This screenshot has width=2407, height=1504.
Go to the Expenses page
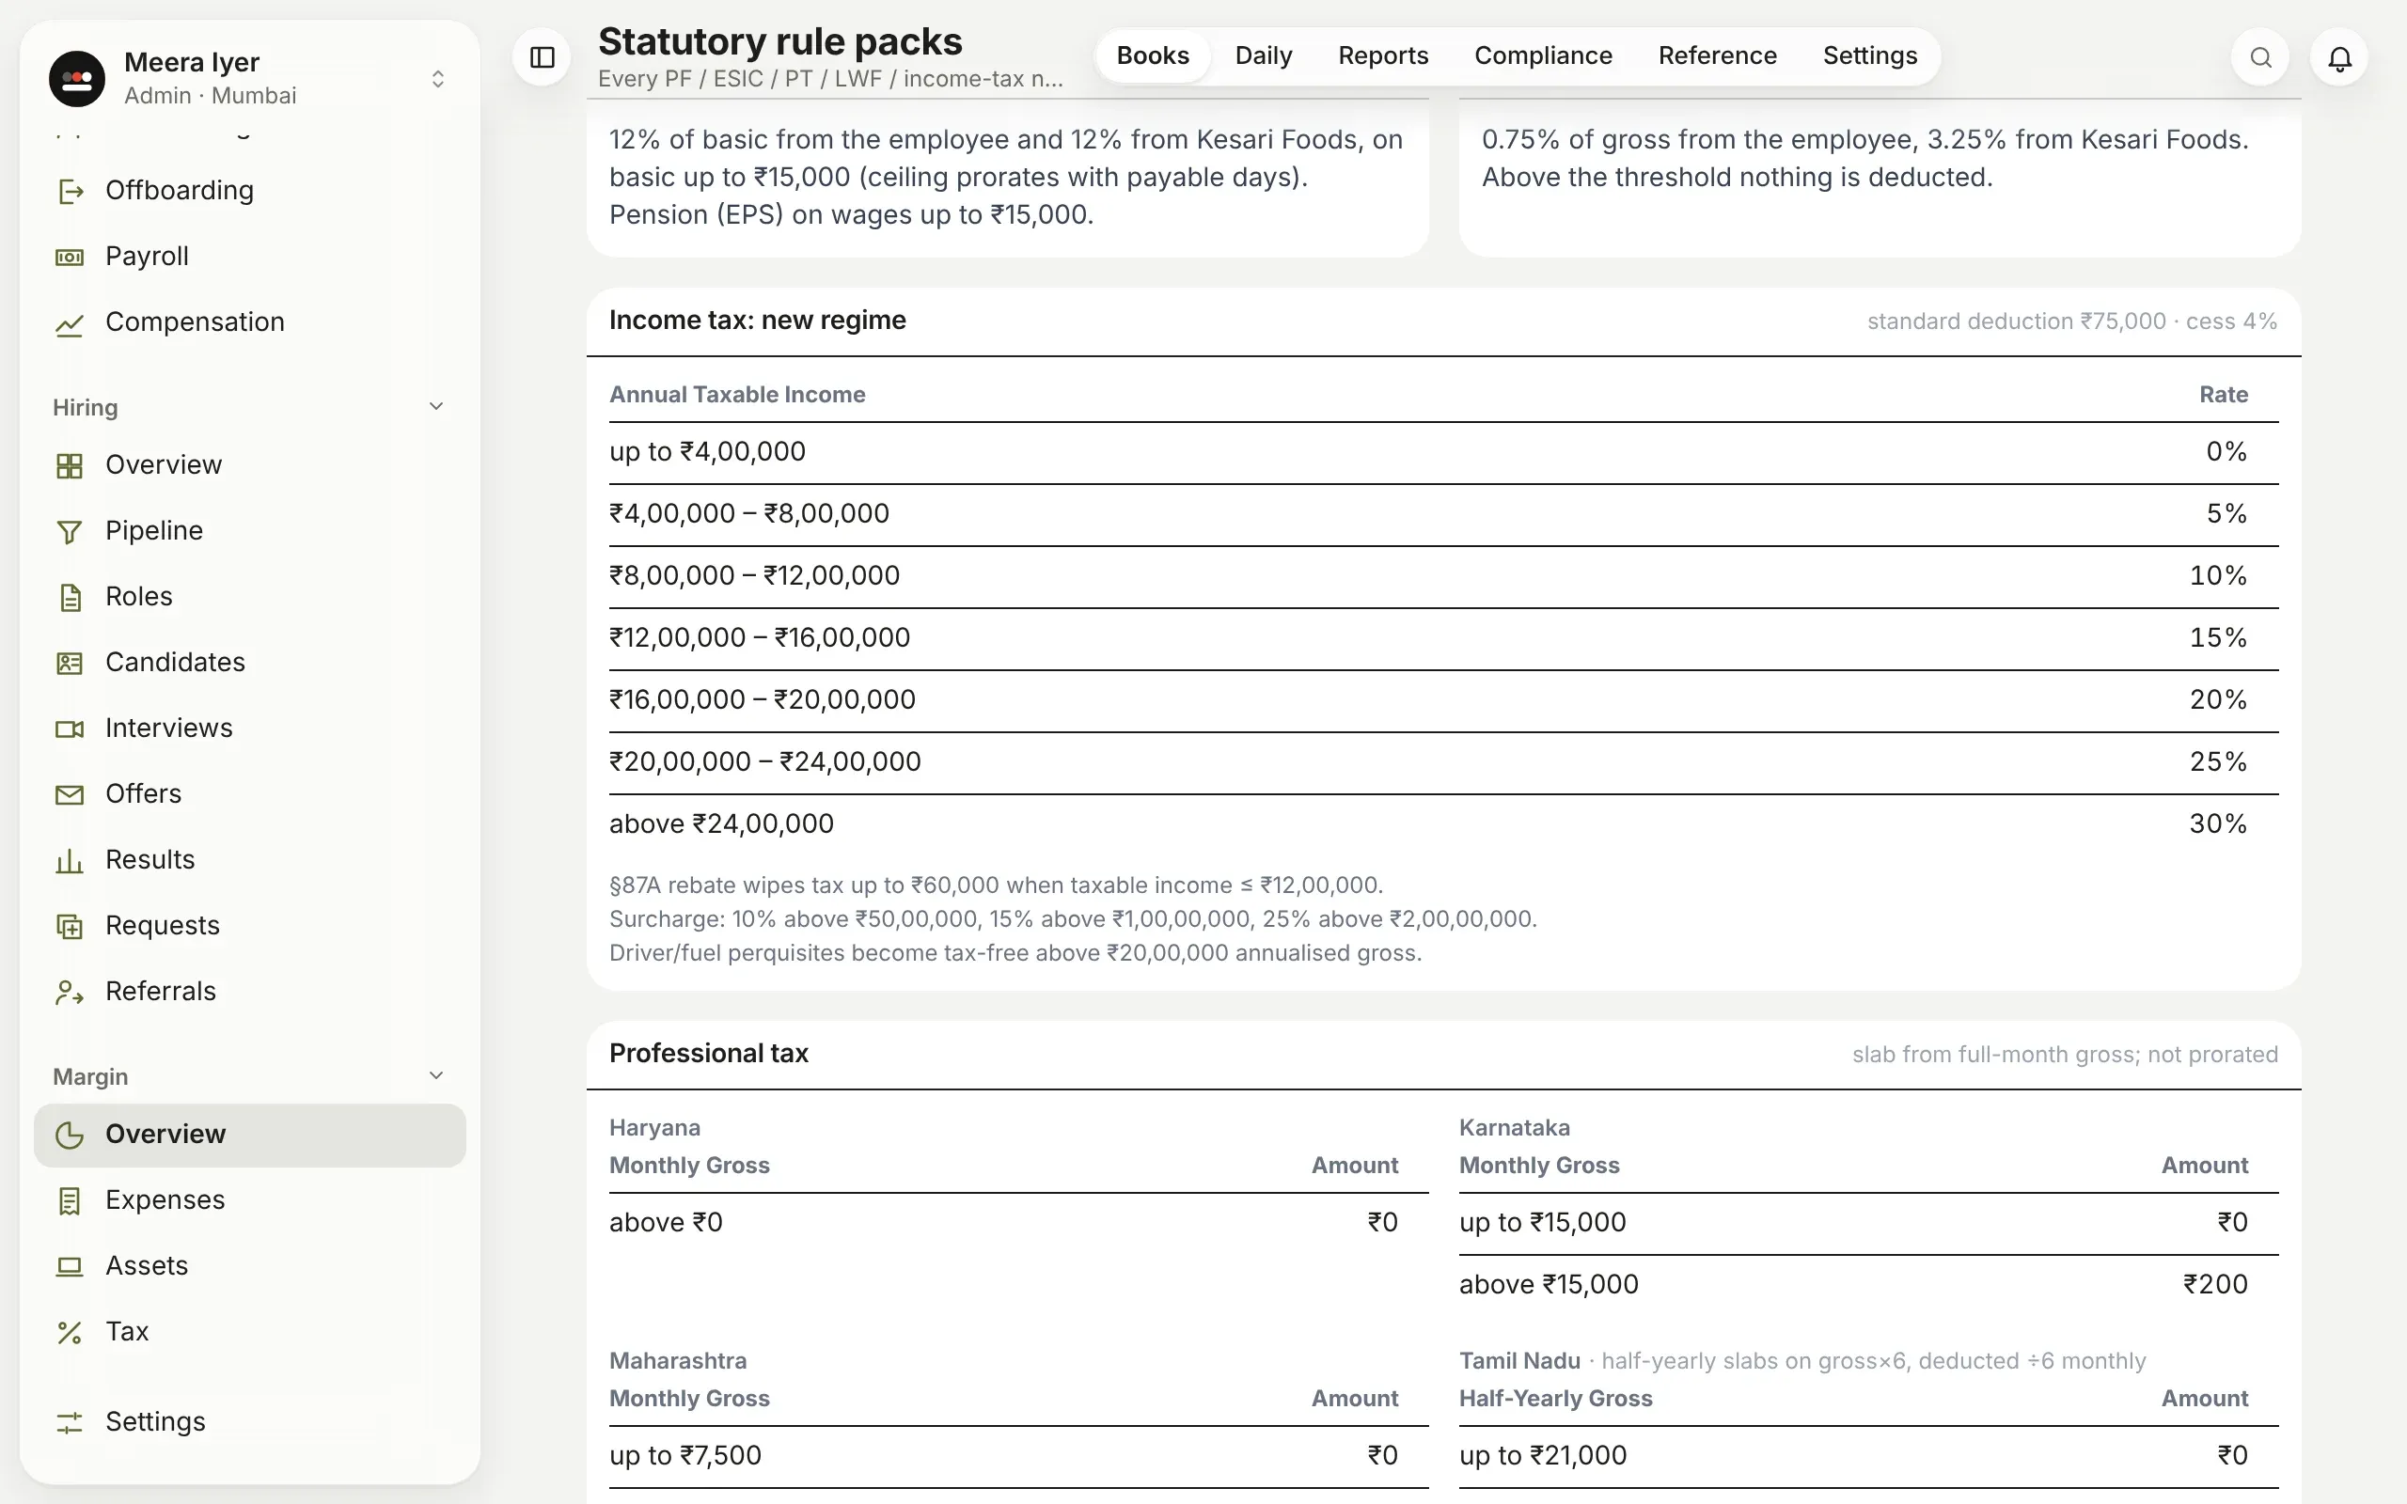tap(250, 1200)
